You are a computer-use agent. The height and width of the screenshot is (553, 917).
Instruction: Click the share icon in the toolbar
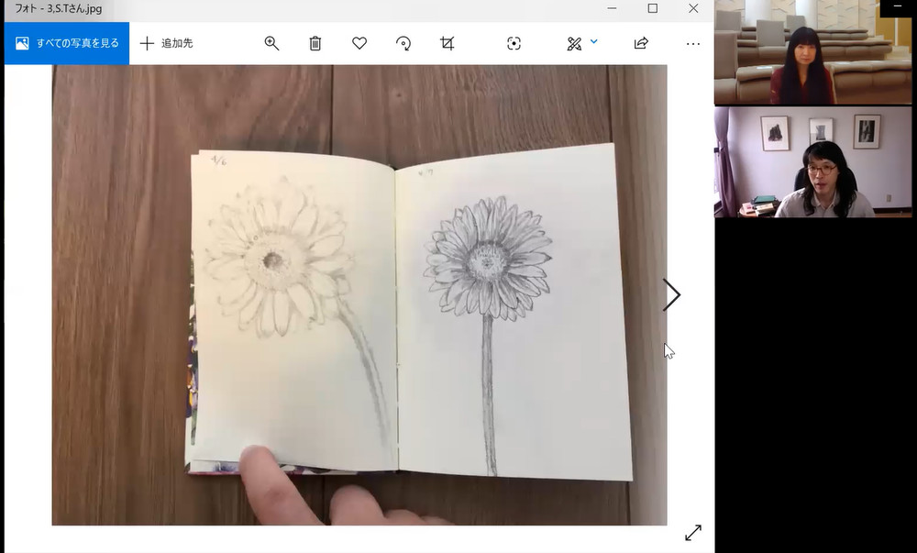coord(641,43)
